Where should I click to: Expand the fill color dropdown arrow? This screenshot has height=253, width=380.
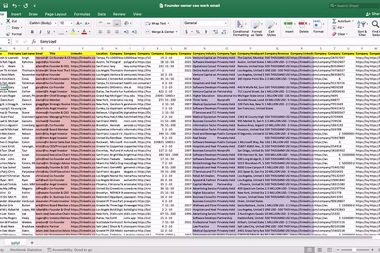(79, 32)
